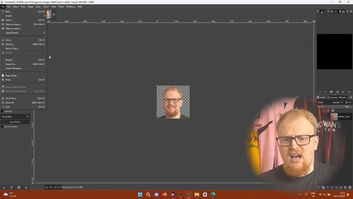
Task: Toggle the Highlight checkbox
Action: [x=2, y=112]
